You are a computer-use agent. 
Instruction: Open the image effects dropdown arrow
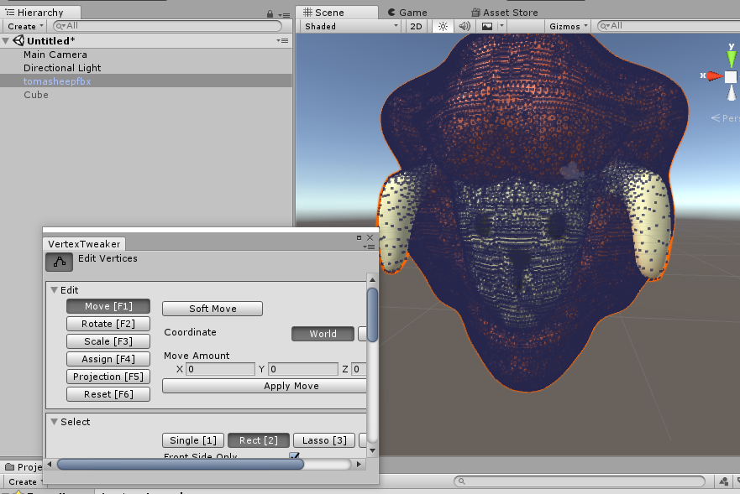point(501,26)
